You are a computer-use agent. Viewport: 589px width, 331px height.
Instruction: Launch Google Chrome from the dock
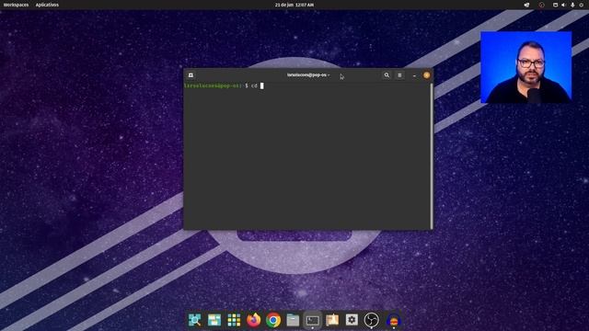[273, 320]
